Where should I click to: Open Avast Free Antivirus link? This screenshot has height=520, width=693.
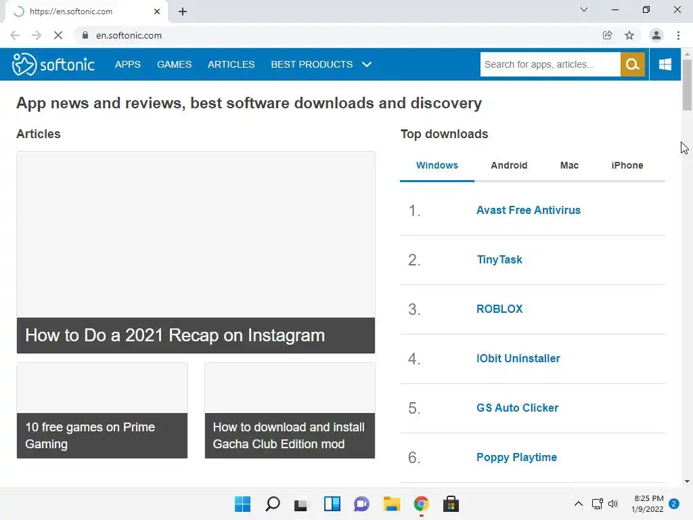click(528, 210)
